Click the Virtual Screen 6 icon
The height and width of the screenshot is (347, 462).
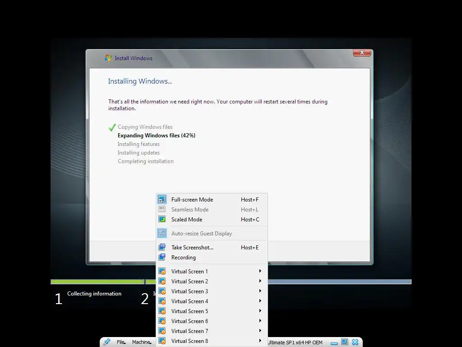click(162, 321)
